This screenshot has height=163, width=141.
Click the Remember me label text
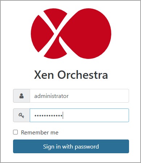tap(40, 133)
